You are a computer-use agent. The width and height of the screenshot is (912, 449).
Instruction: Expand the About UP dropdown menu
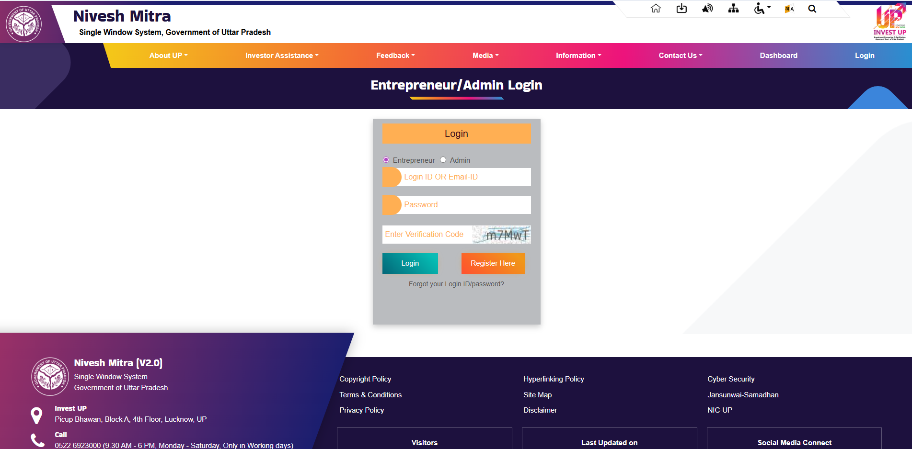click(x=168, y=56)
